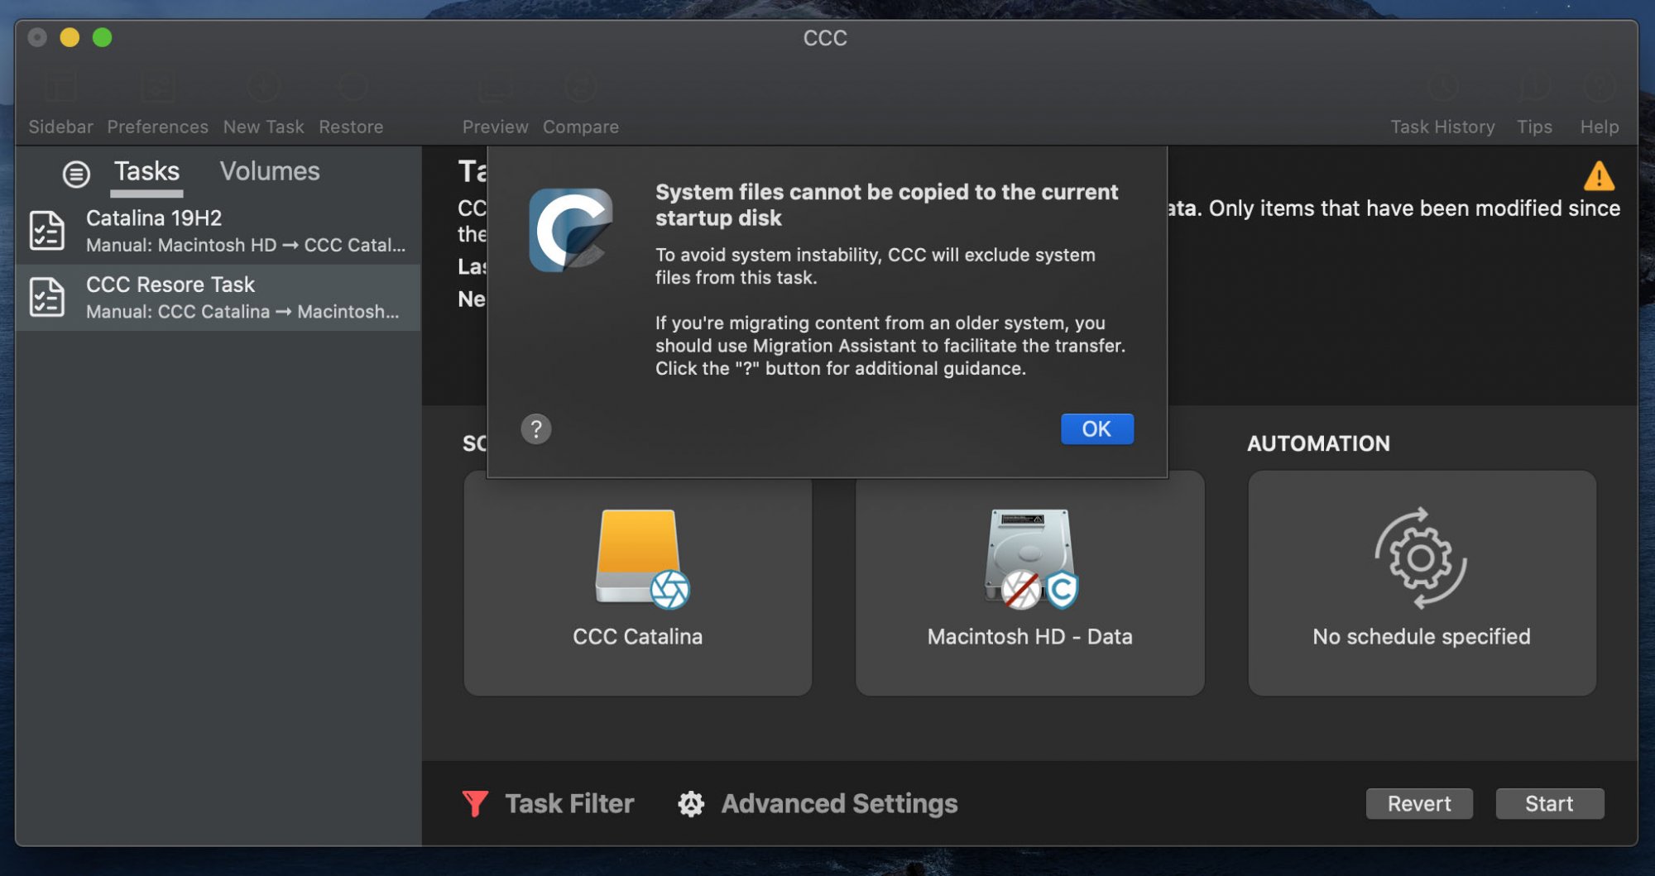1655x876 pixels.
Task: Open Preferences from the toolbar
Action: click(x=157, y=87)
